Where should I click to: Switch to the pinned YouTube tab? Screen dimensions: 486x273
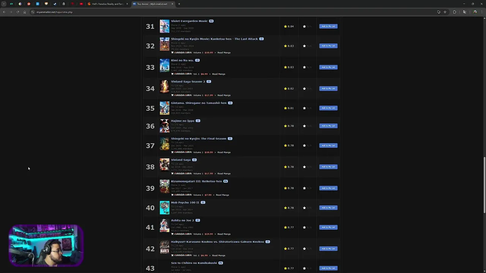click(81, 4)
